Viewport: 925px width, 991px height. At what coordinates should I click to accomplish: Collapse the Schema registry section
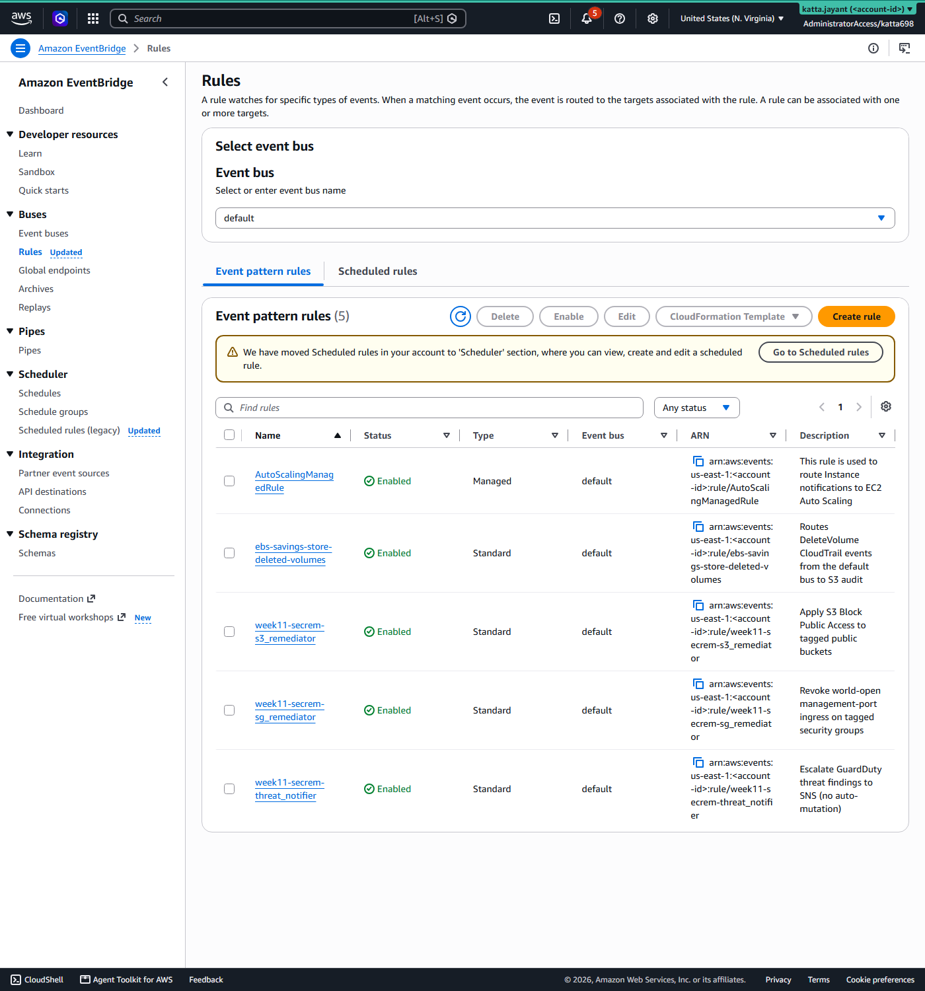click(10, 534)
